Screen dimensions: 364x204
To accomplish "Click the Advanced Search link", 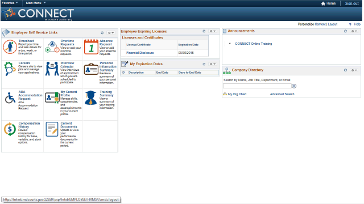I will pos(282,94).
